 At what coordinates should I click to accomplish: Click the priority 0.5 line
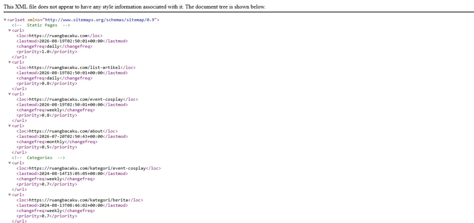[47, 147]
